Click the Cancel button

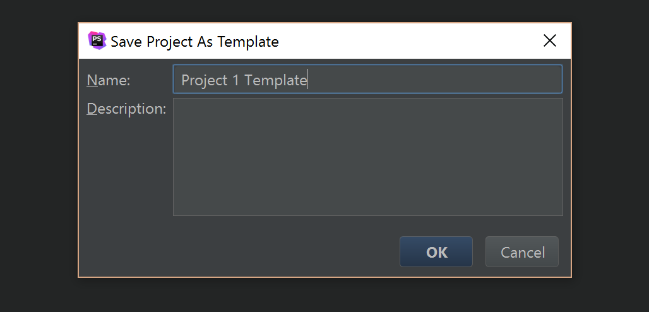coord(522,252)
